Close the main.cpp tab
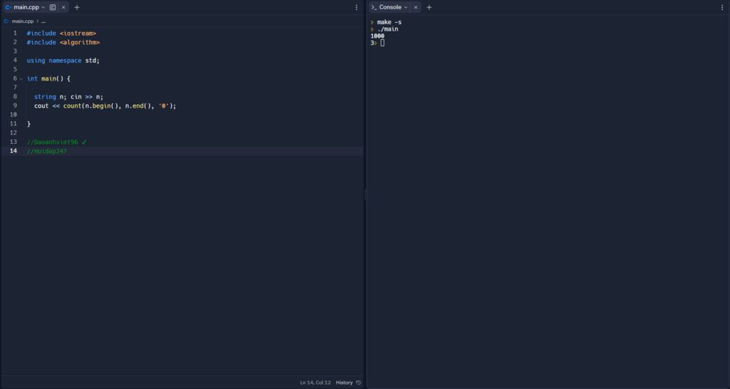730x389 pixels. pyautogui.click(x=63, y=7)
